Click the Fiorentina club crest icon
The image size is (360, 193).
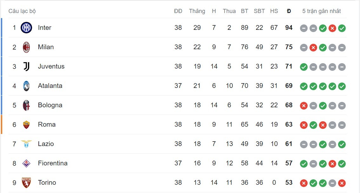tap(26, 163)
